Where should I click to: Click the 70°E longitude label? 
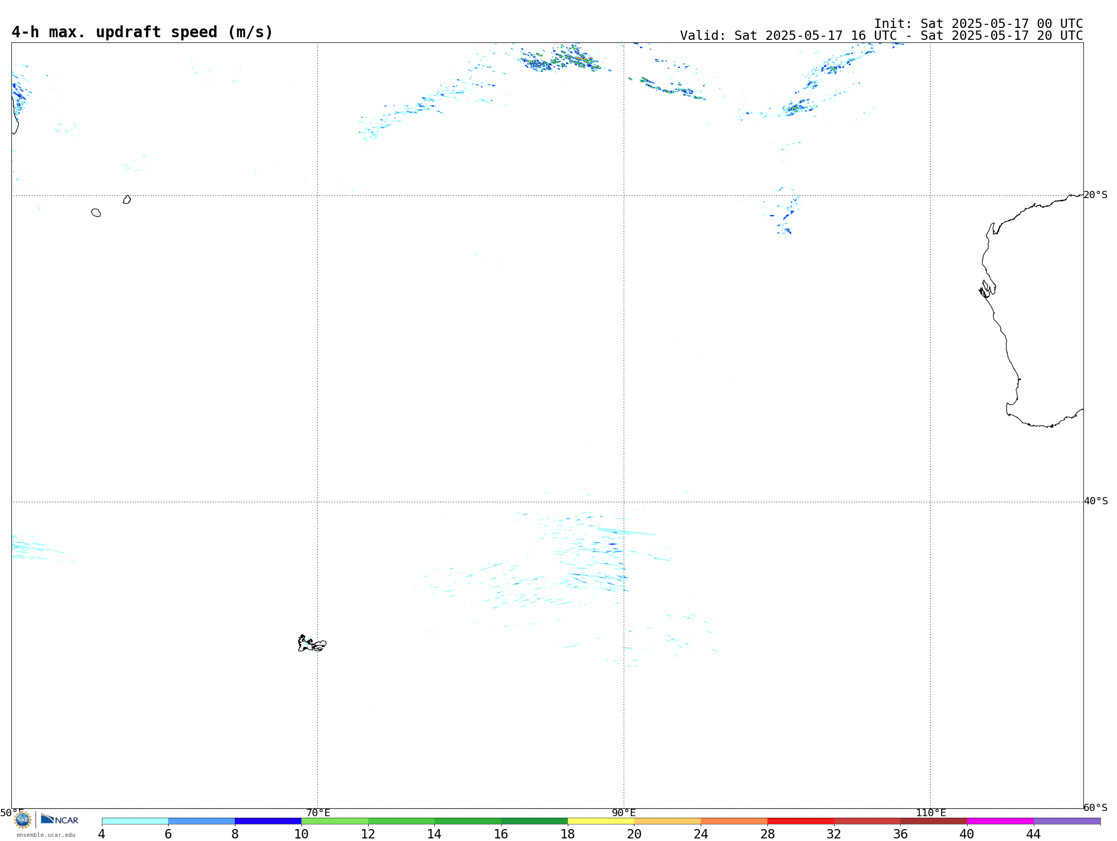click(x=318, y=813)
